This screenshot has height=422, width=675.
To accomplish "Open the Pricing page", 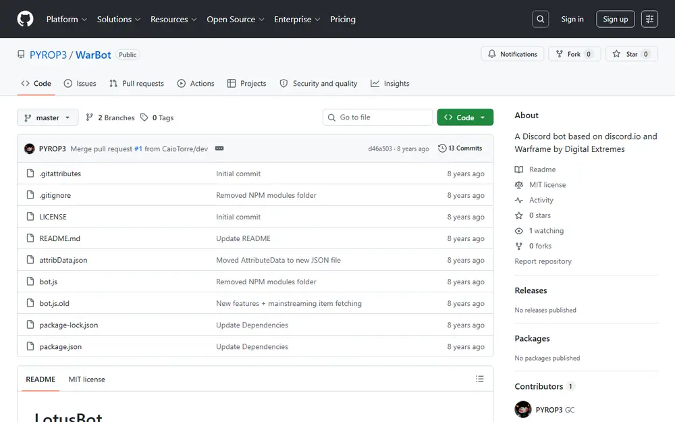I will (343, 20).
